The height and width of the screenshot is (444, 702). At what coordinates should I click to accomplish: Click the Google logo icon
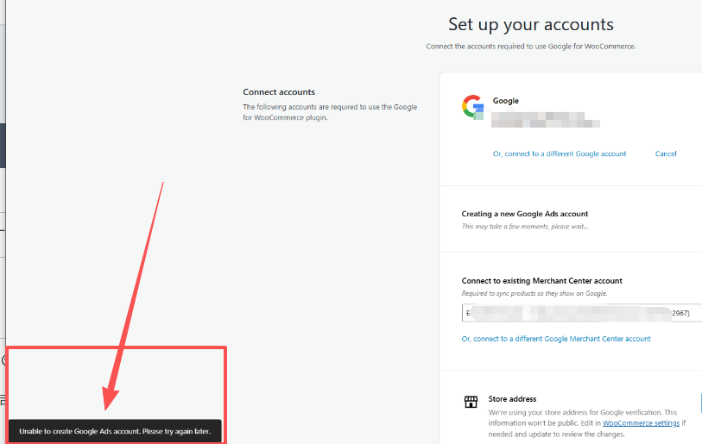point(473,107)
